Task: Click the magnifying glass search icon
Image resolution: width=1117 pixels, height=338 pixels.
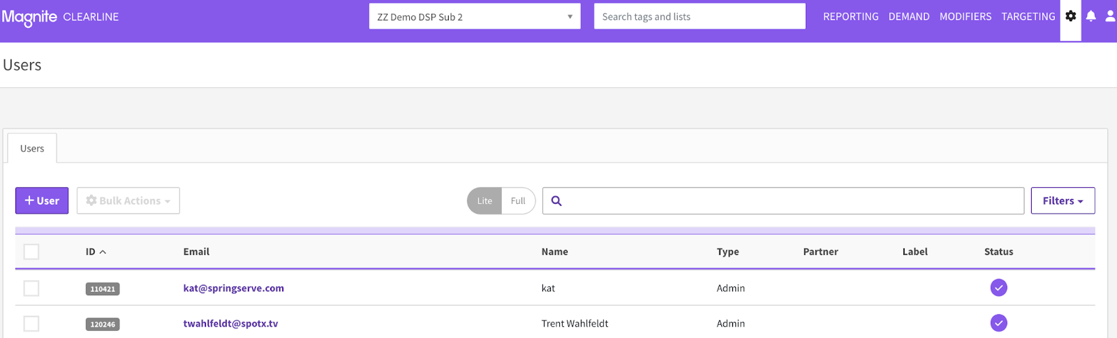Action: tap(556, 201)
